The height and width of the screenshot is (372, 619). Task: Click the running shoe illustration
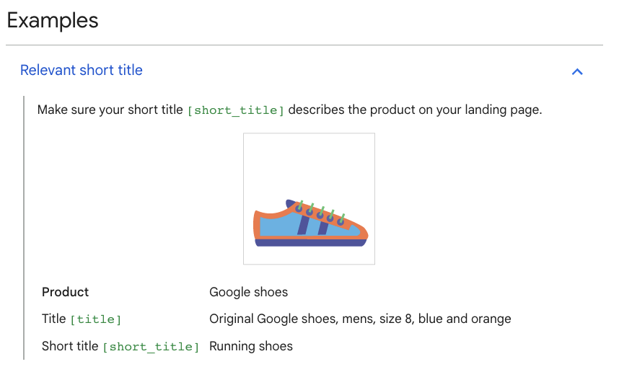(309, 199)
